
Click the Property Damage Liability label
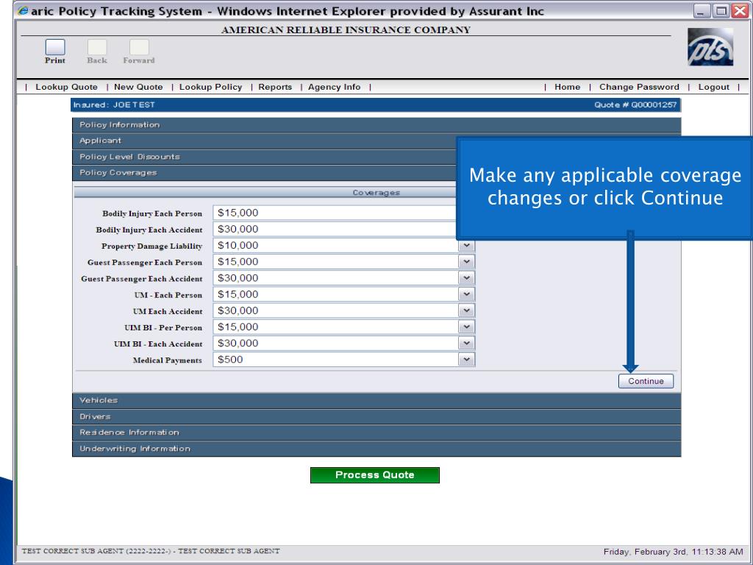[x=151, y=246]
